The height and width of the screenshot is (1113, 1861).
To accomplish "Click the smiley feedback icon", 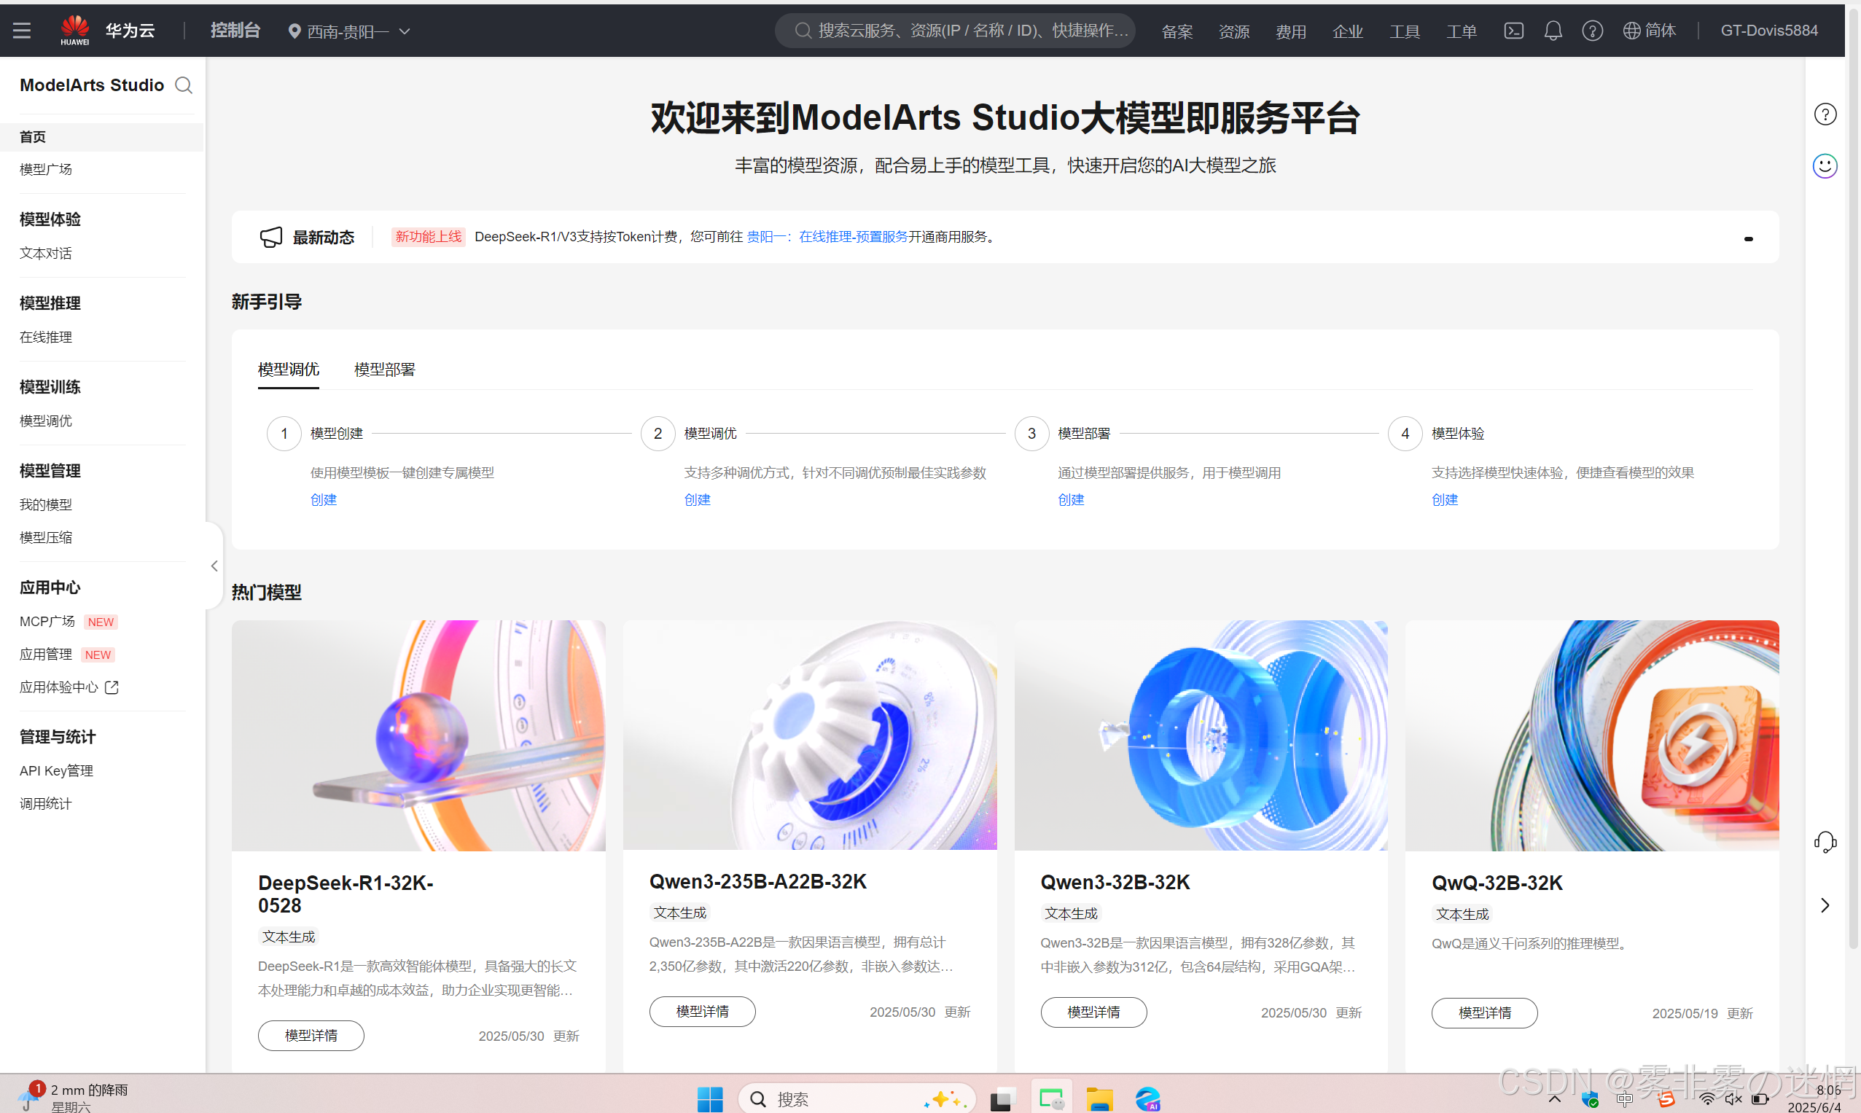I will coord(1825,165).
